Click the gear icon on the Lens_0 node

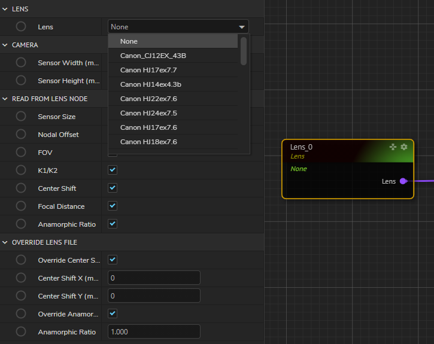[404, 147]
